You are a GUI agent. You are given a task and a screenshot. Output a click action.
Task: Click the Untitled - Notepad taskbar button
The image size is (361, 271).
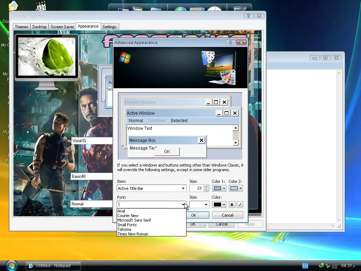[53, 265]
